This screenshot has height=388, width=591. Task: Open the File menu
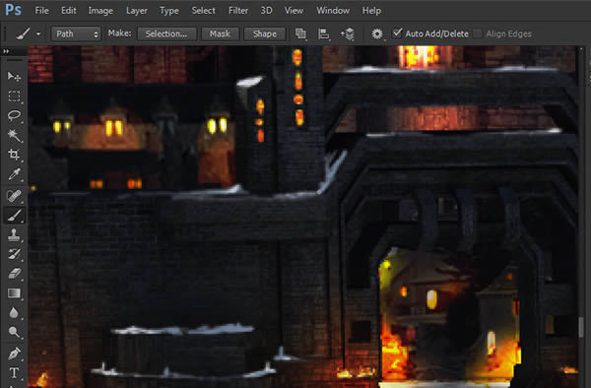point(41,11)
